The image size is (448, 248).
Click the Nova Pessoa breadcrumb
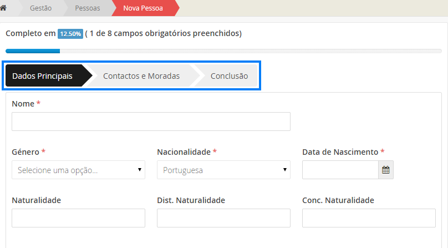point(142,8)
